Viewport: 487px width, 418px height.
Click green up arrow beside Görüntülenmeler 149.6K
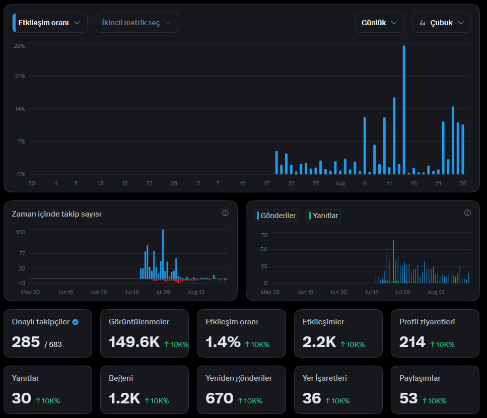coord(167,344)
